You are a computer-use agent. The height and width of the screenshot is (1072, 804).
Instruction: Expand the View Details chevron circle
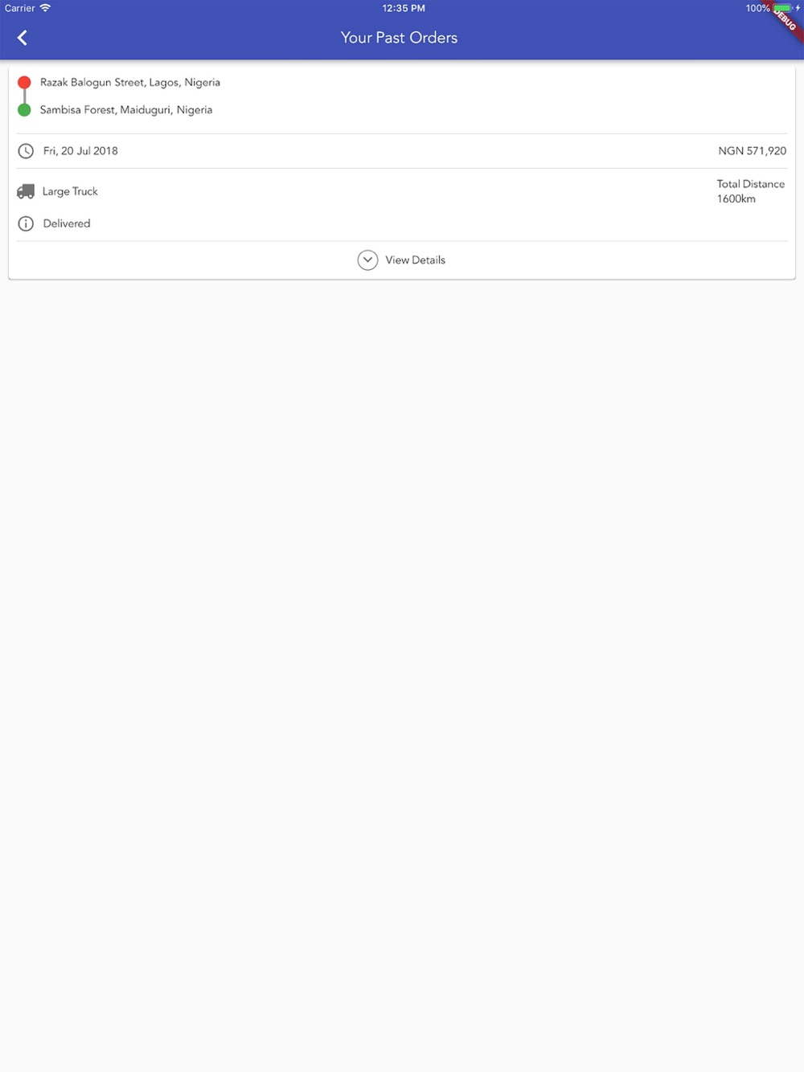point(367,260)
